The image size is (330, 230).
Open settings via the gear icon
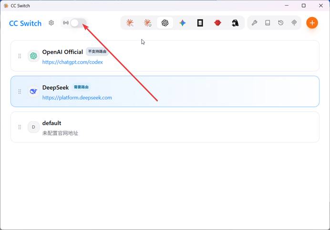click(x=51, y=23)
